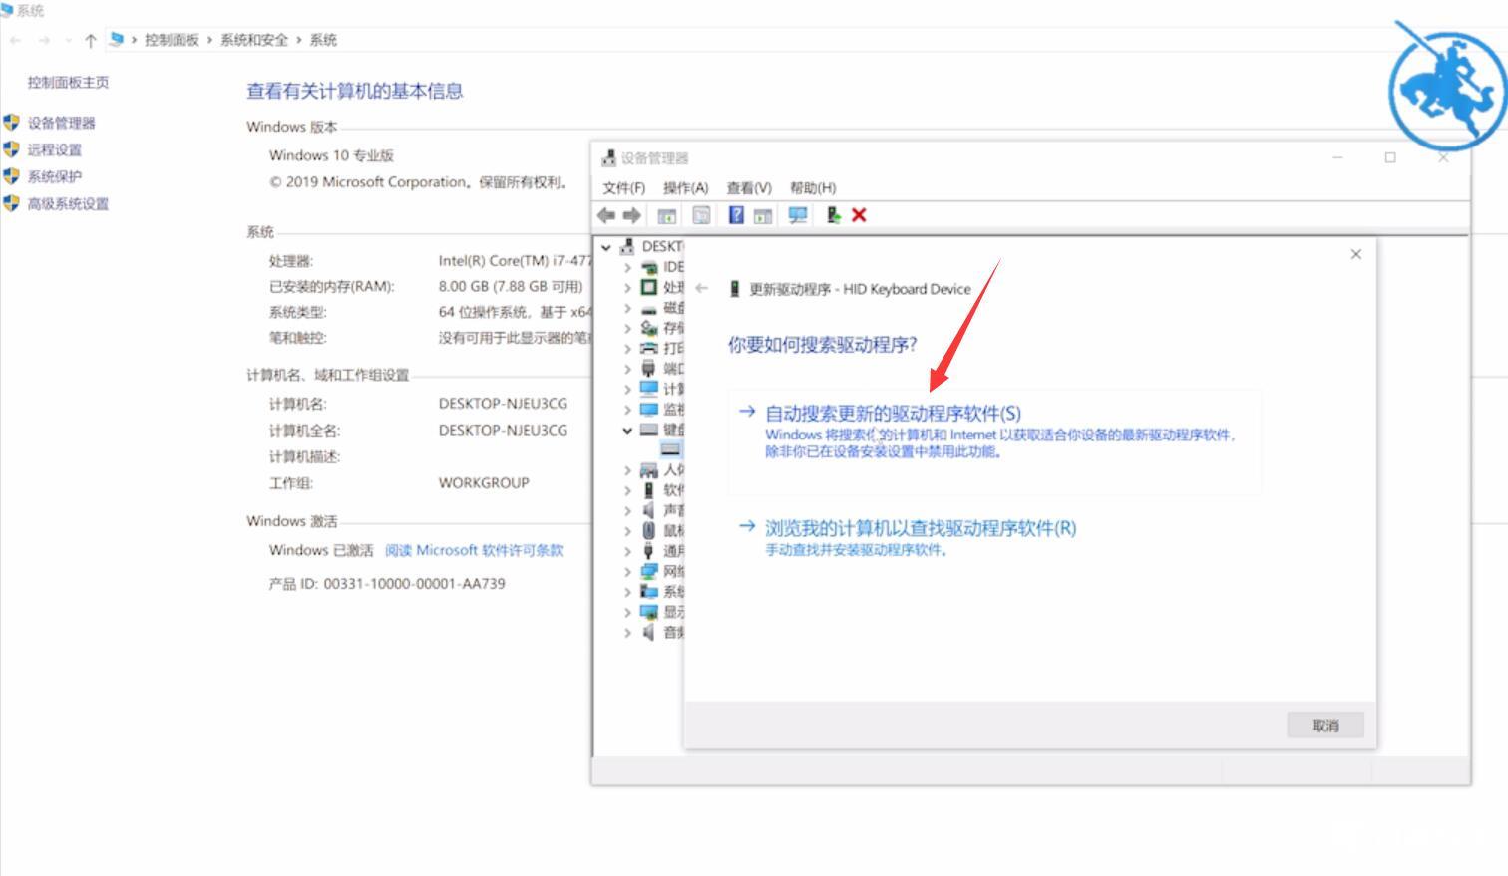
Task: Collapse the keyboard (键盘) tree node
Action: pos(627,430)
